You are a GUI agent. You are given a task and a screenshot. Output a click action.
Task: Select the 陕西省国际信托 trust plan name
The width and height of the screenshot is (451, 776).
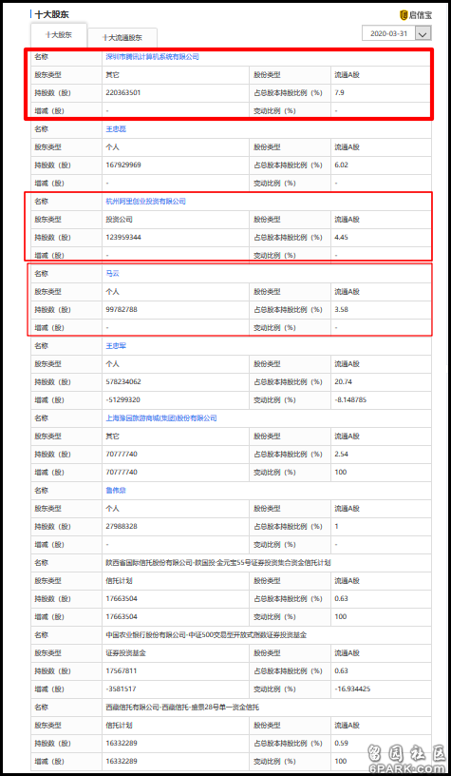217,563
